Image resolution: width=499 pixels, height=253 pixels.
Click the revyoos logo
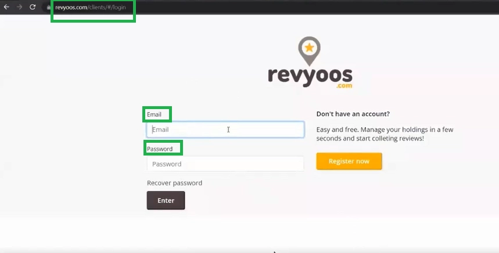(310, 63)
